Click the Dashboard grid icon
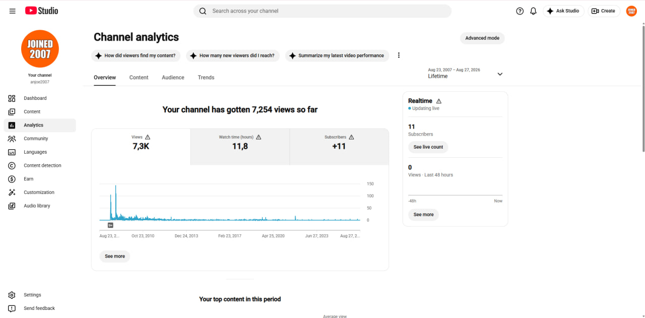645x318 pixels. pyautogui.click(x=12, y=98)
